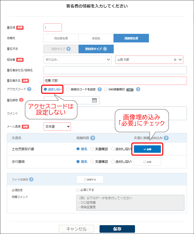Open calendar picker in 署名期限 field
194x234 pixels.
pyautogui.click(x=94, y=100)
